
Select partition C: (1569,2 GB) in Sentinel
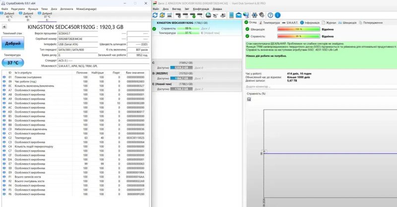pyautogui.click(x=197, y=65)
